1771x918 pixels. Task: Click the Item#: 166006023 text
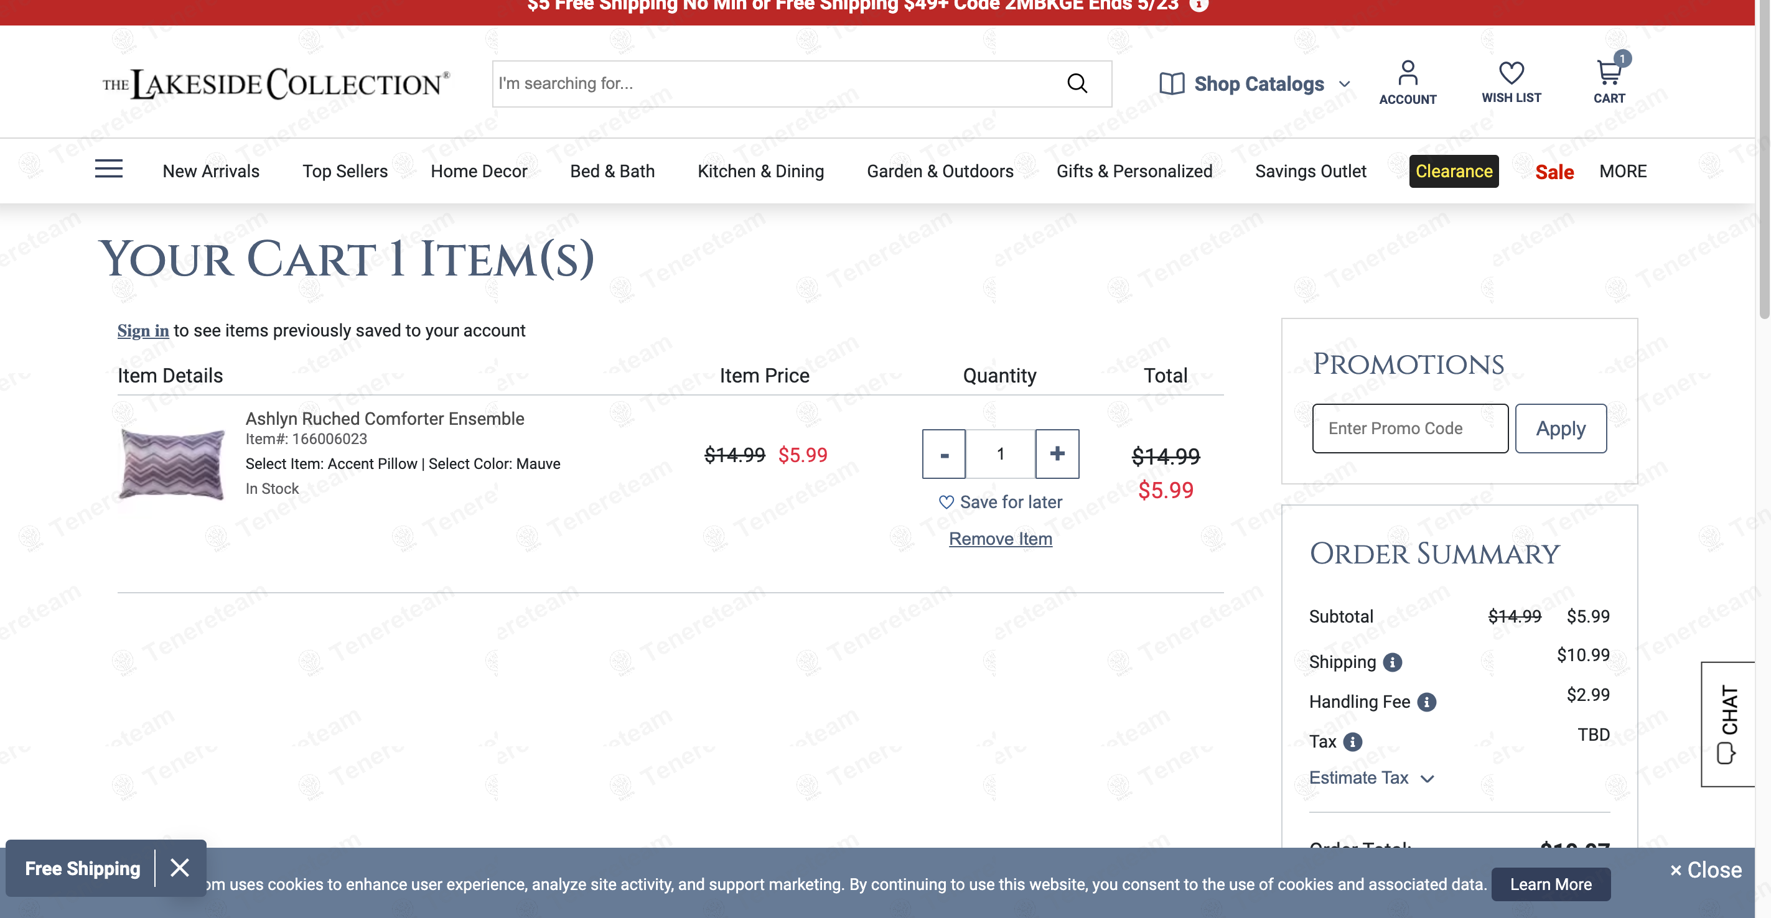[x=307, y=439]
